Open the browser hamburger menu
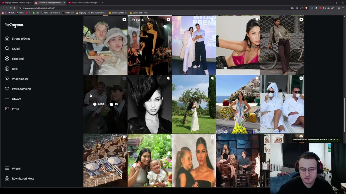Viewport: 346px width, 194px height. (343, 8)
